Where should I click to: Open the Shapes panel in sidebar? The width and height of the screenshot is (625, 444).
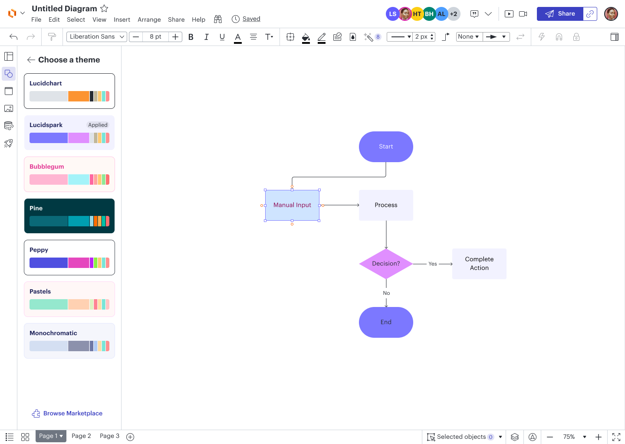(x=9, y=74)
